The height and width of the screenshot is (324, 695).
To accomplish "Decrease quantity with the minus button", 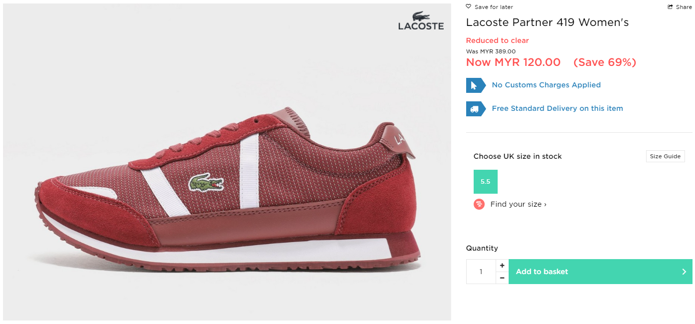I will tap(502, 278).
